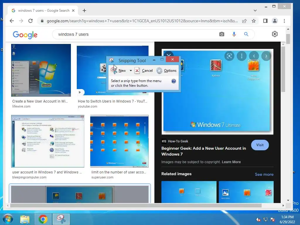
Task: Click the network tray icon
Action: click(265, 219)
